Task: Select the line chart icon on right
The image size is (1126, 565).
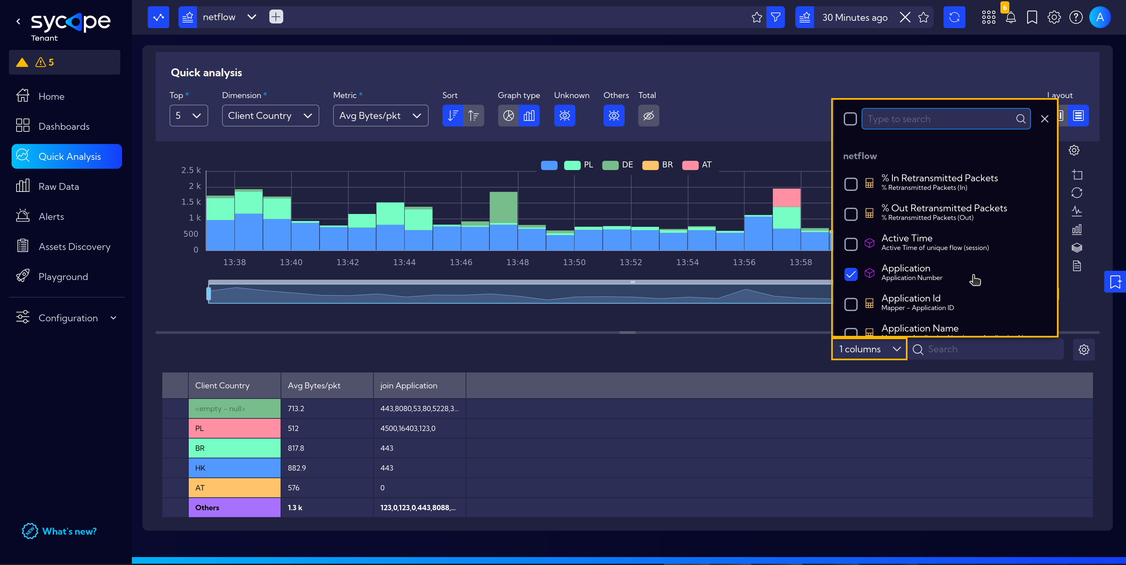Action: [1077, 211]
